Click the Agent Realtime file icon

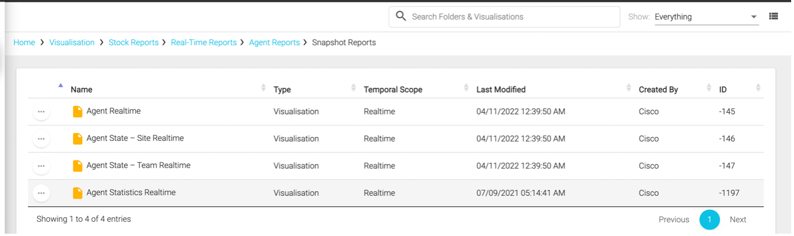tap(77, 112)
